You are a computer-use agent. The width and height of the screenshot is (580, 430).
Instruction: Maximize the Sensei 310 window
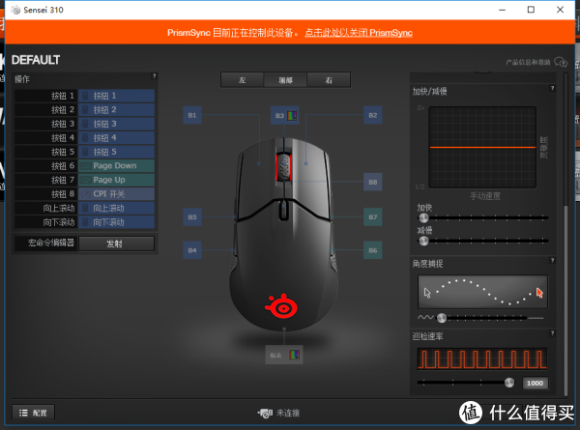(531, 10)
